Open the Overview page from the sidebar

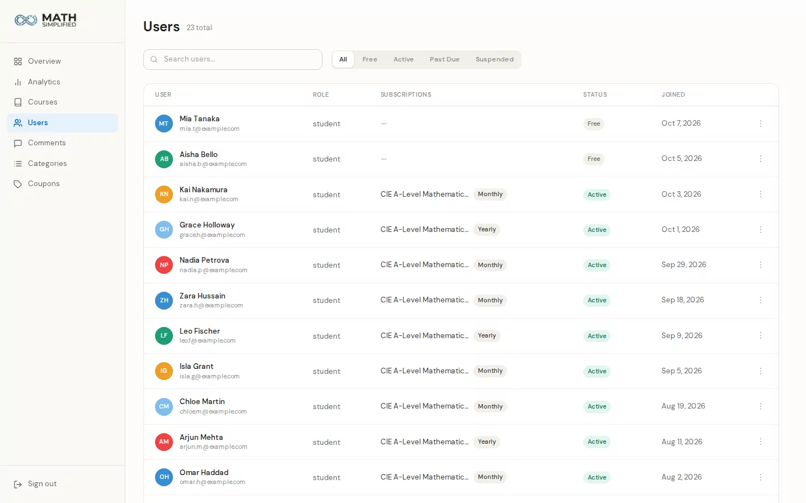point(62,61)
